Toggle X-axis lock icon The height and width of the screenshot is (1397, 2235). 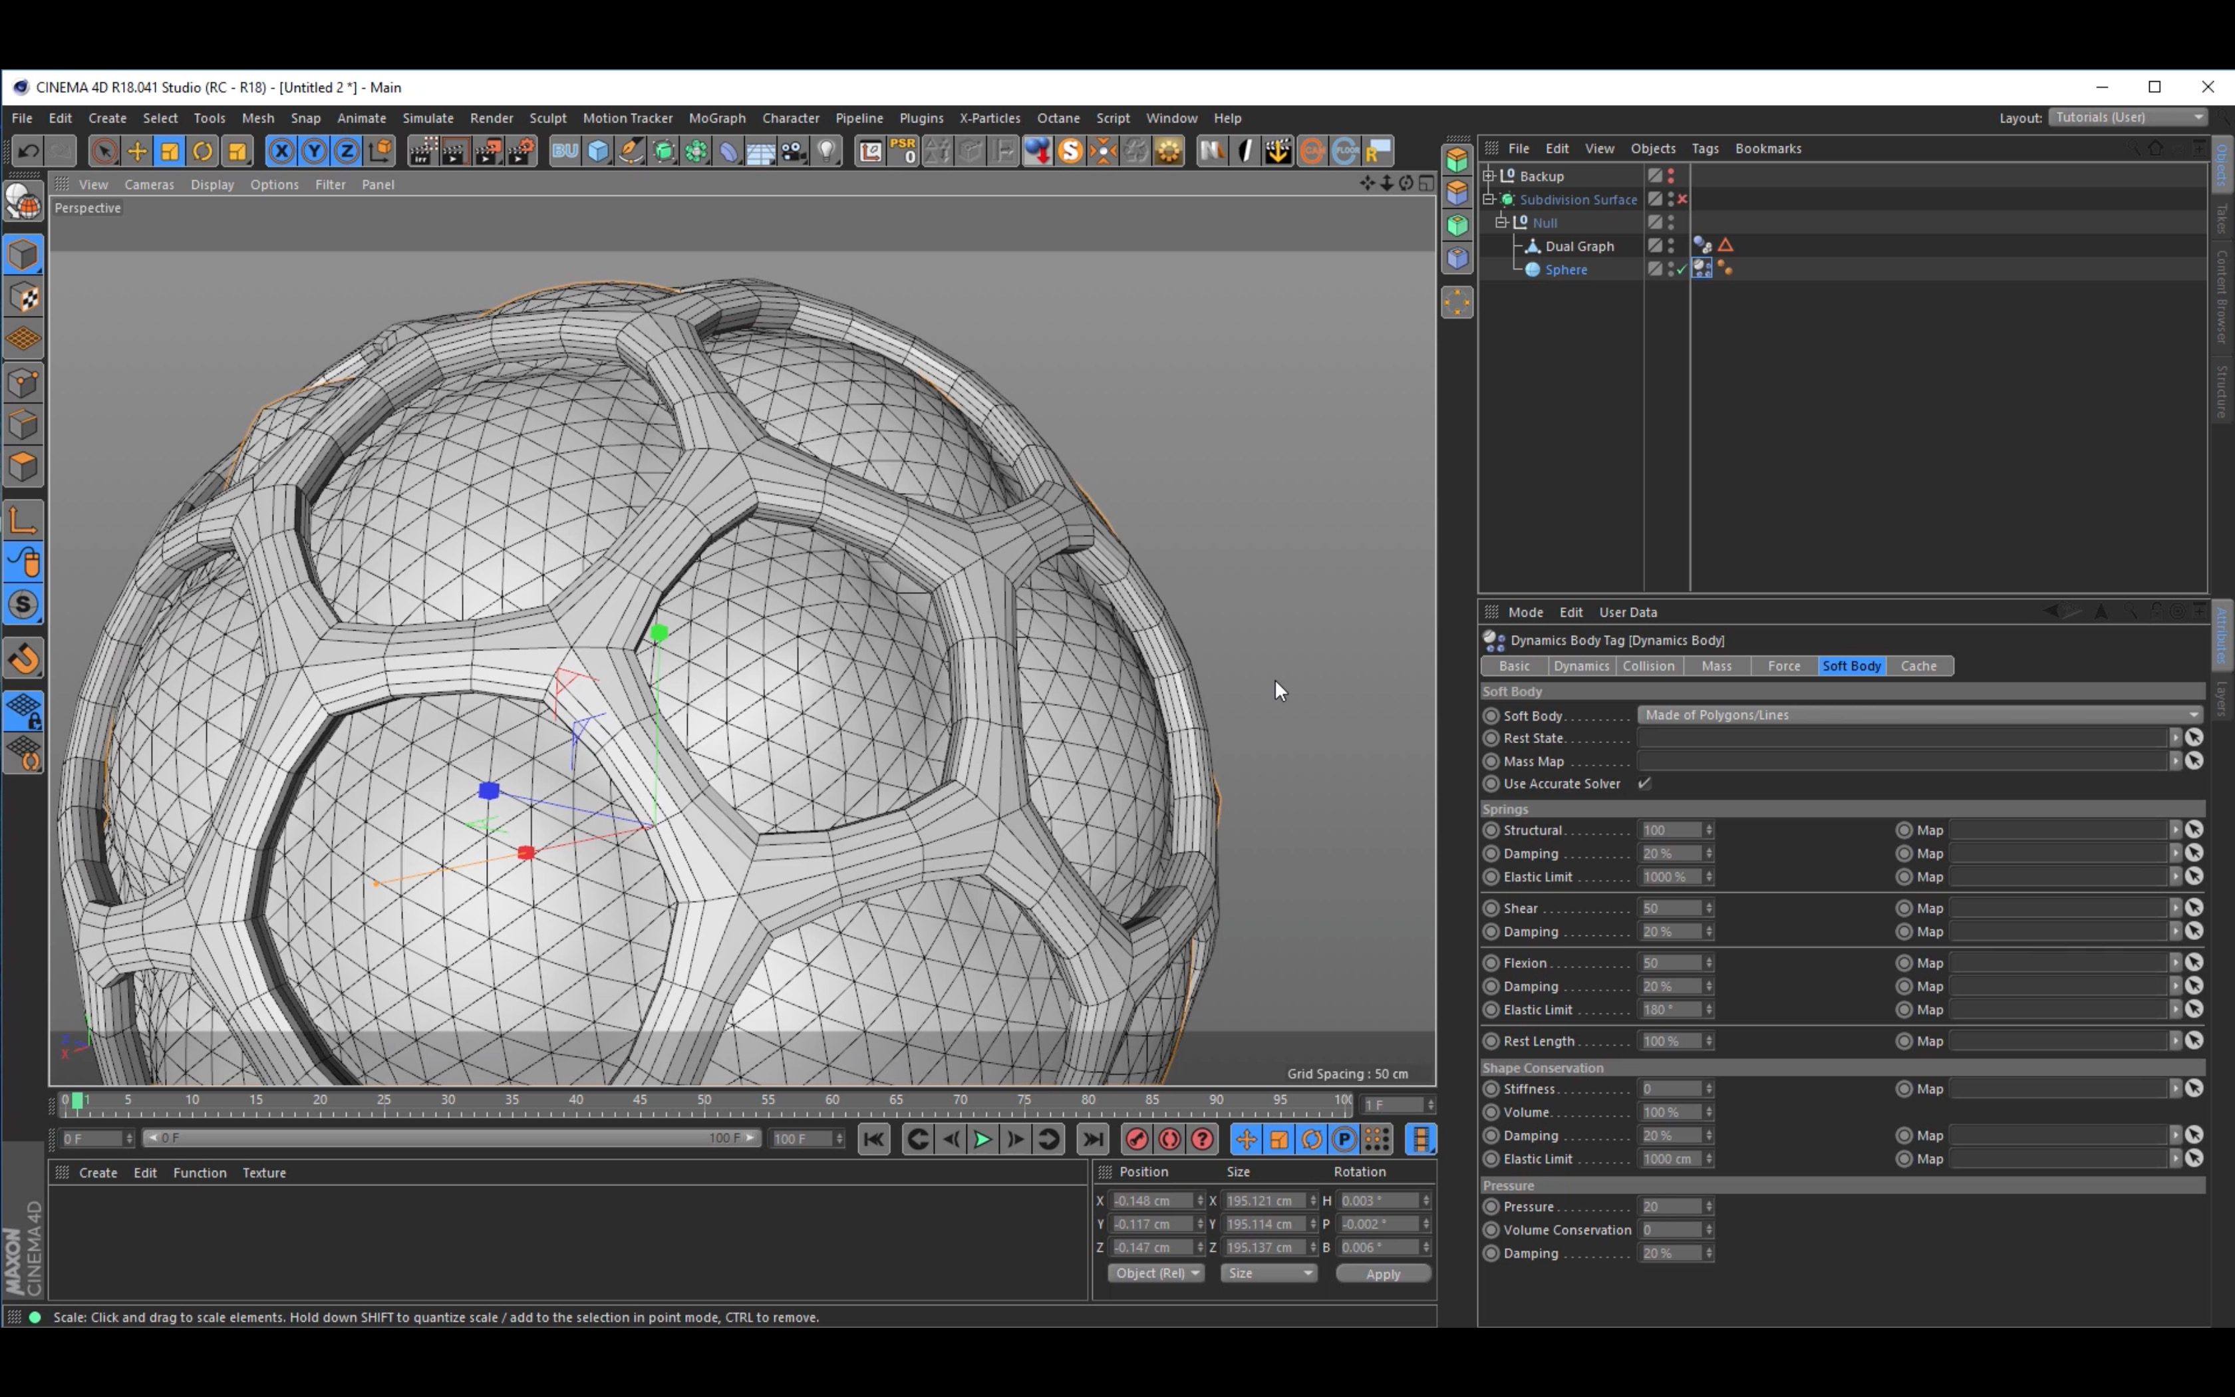[281, 150]
